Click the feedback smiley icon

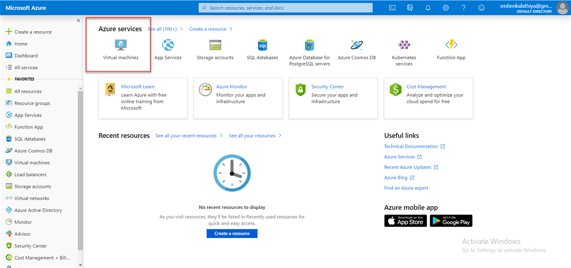[481, 8]
